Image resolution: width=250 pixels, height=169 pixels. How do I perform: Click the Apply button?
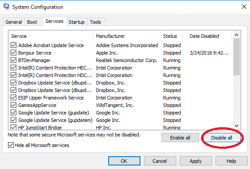[196, 161]
